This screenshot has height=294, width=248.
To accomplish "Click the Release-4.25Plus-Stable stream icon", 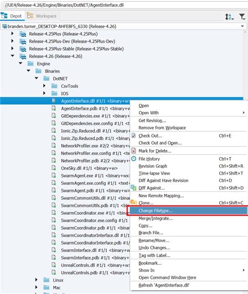I will coord(23,49).
